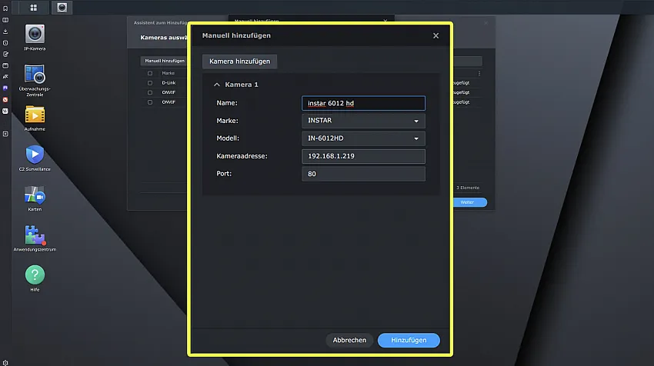This screenshot has height=366, width=654.
Task: Click the blue Hinzufügen button
Action: [x=409, y=340]
